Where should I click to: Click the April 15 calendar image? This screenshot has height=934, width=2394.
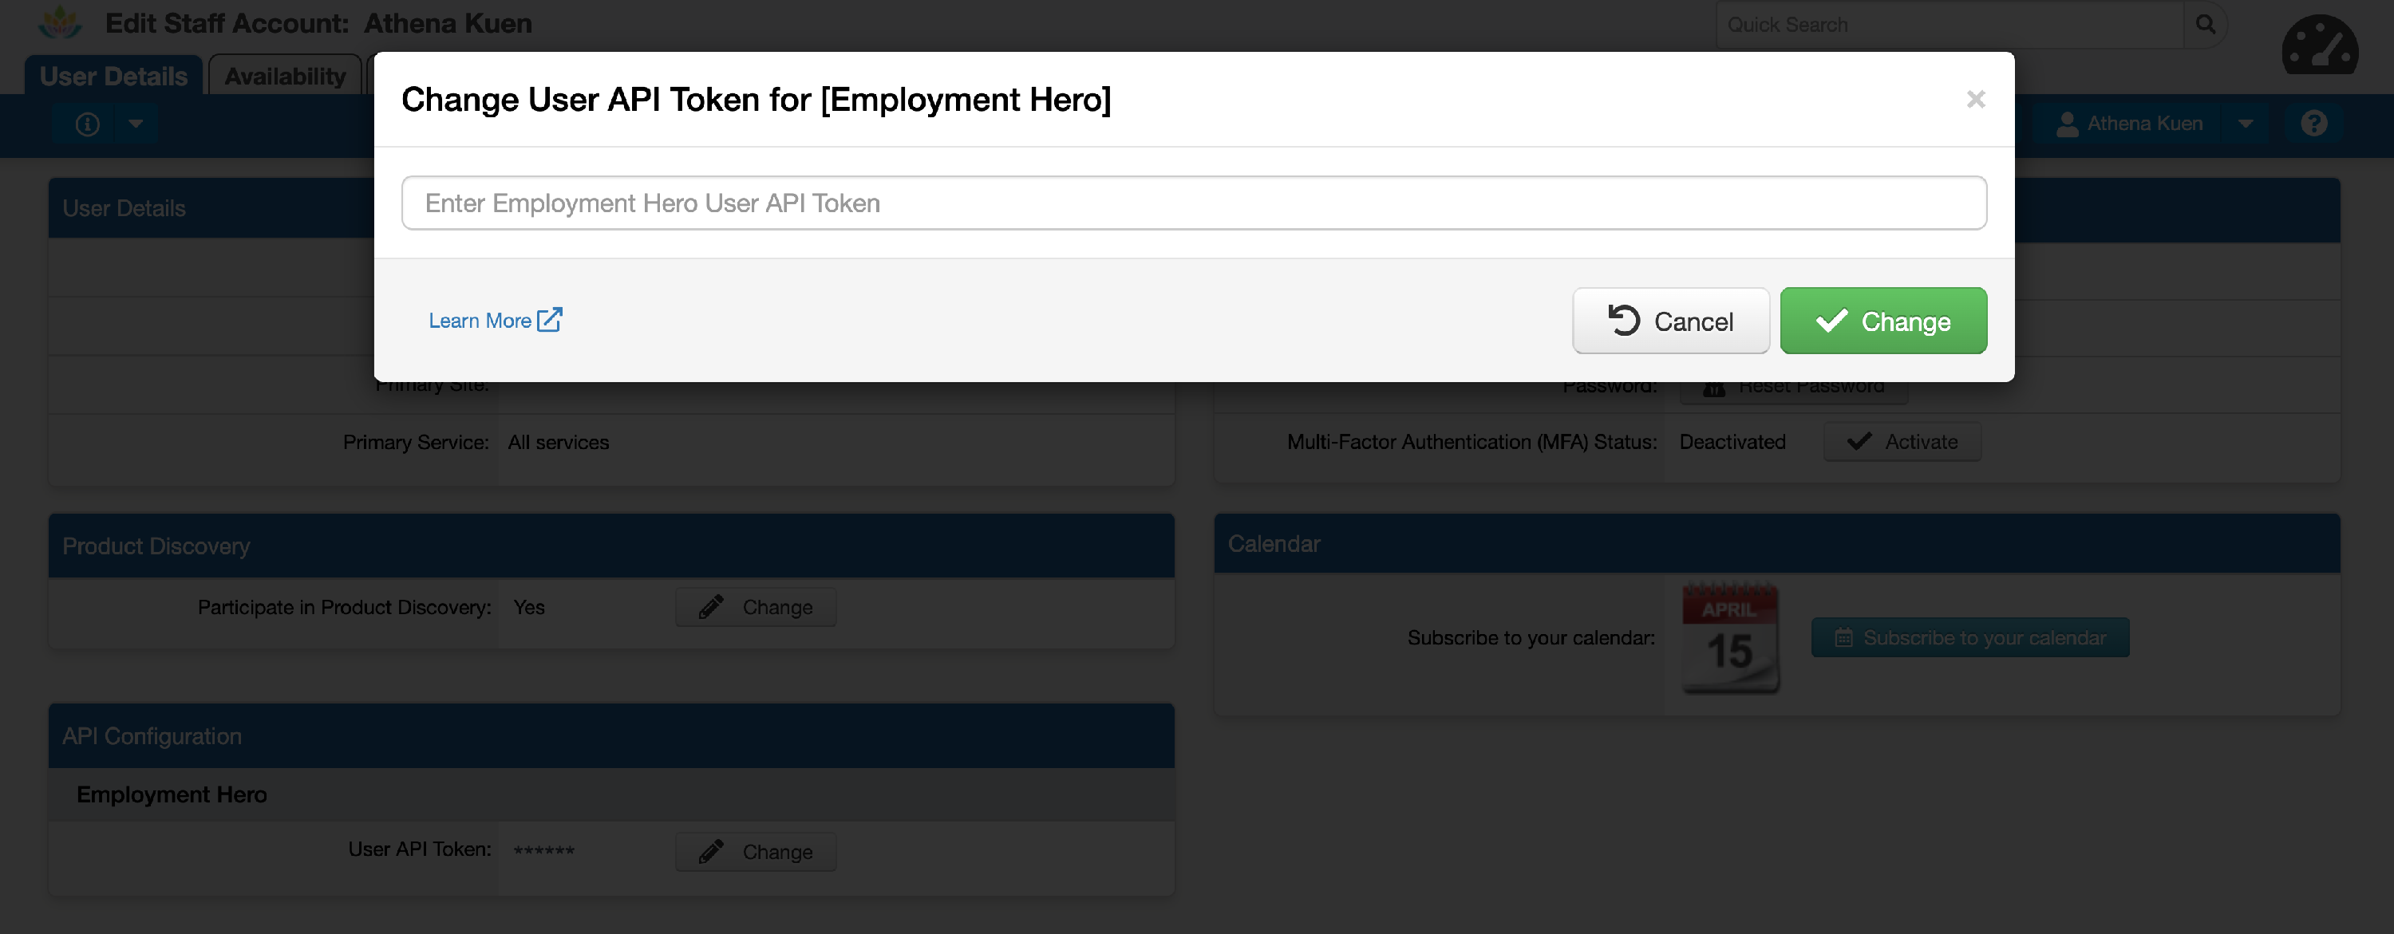(x=1729, y=637)
